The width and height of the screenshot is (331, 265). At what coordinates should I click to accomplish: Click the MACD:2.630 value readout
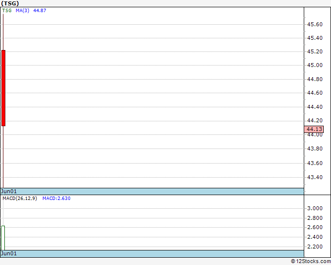(56, 199)
